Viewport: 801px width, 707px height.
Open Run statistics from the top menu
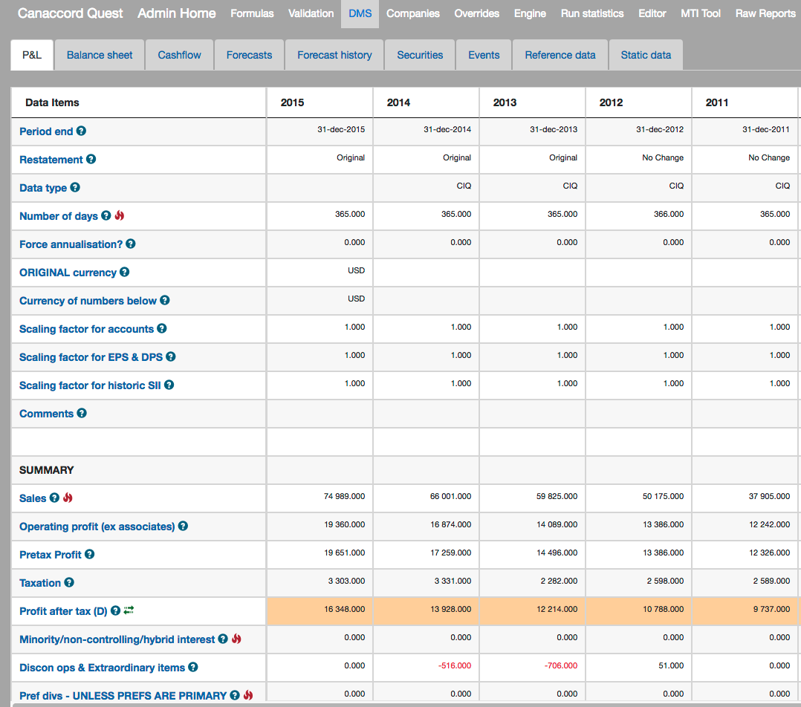(592, 13)
